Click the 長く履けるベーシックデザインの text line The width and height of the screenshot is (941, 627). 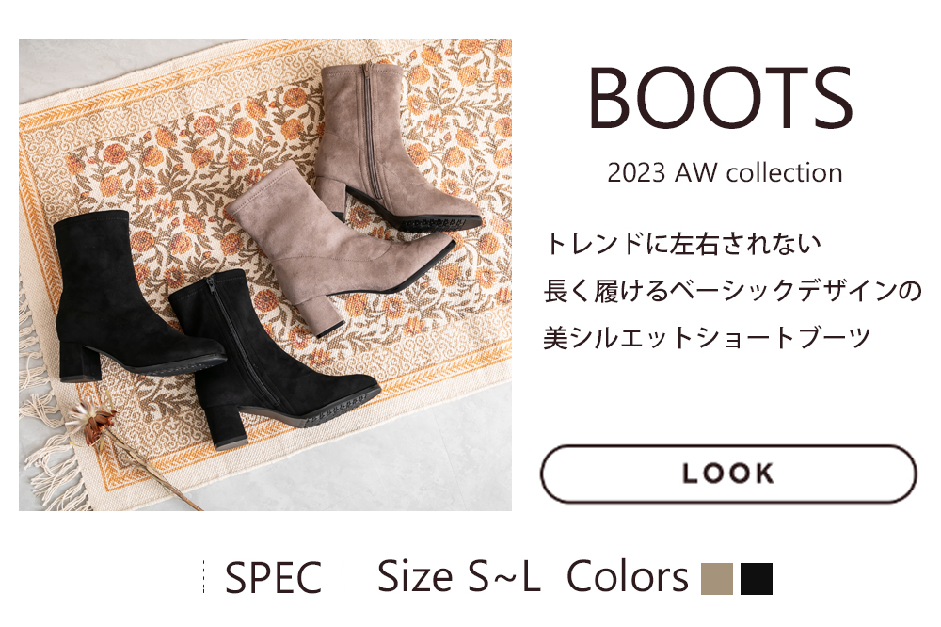[732, 290]
